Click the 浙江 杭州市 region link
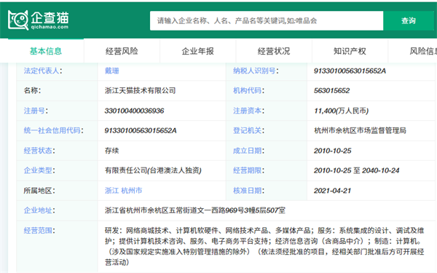437x273 pixels. [124, 191]
